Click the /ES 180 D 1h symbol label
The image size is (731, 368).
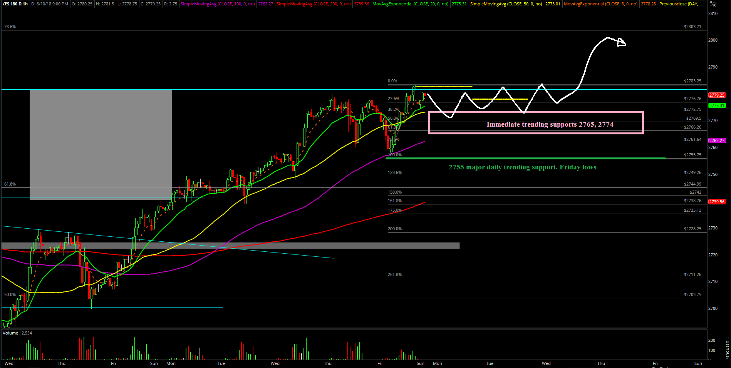tap(15, 4)
